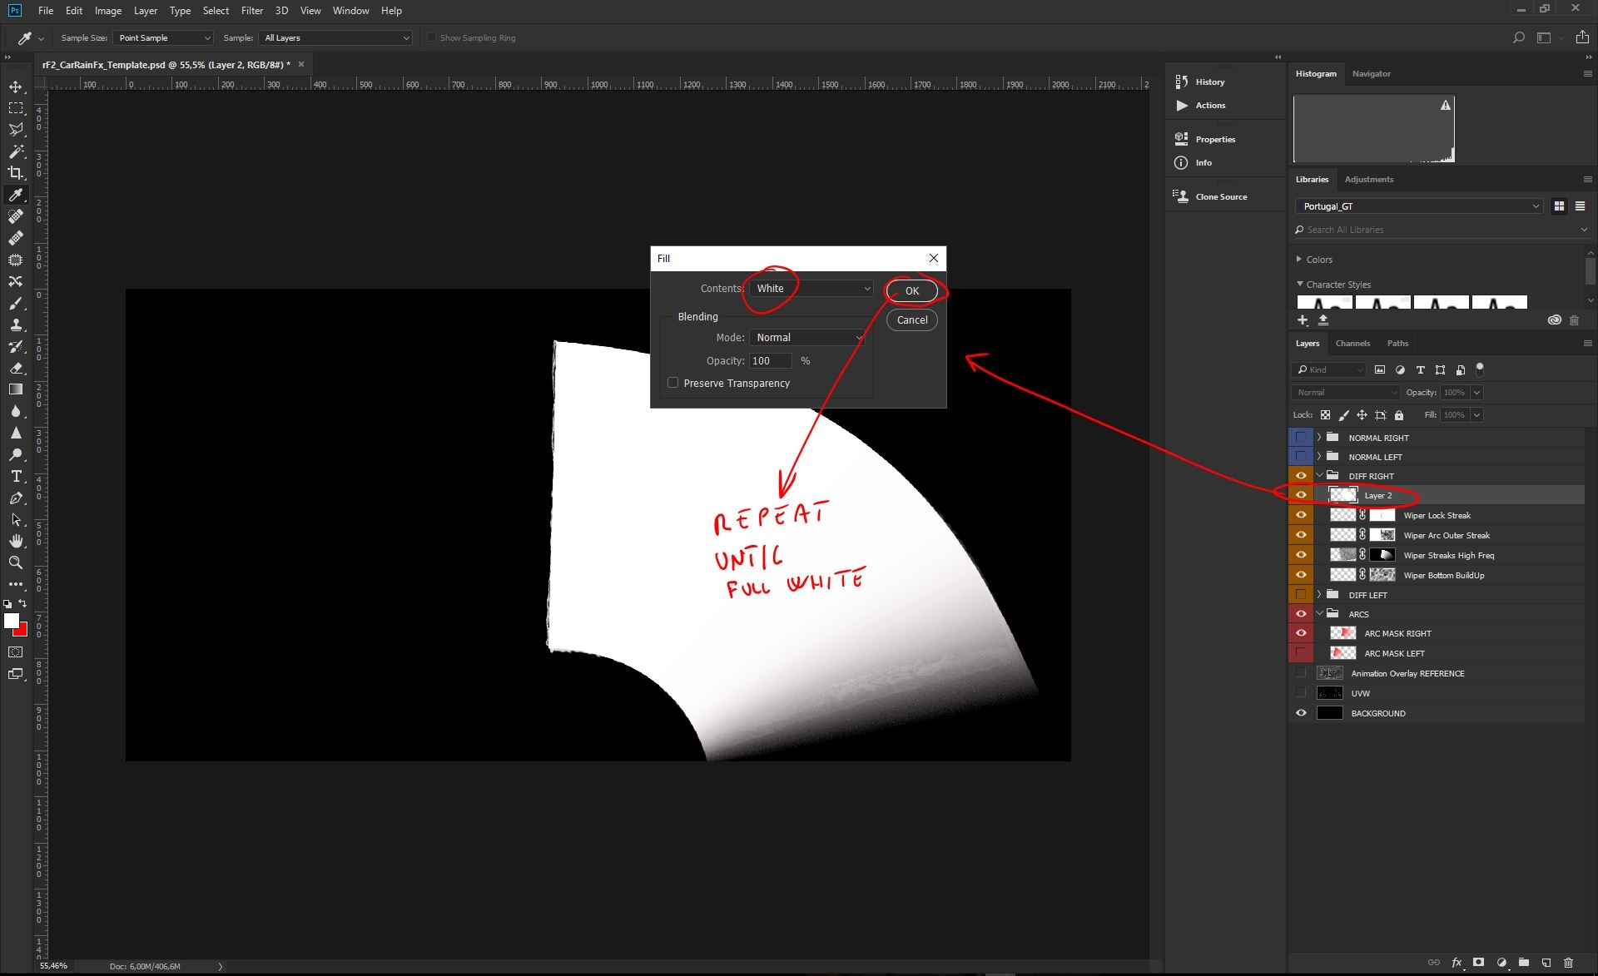This screenshot has height=976, width=1598.
Task: Open Sample All Layers dropdown
Action: (x=335, y=37)
